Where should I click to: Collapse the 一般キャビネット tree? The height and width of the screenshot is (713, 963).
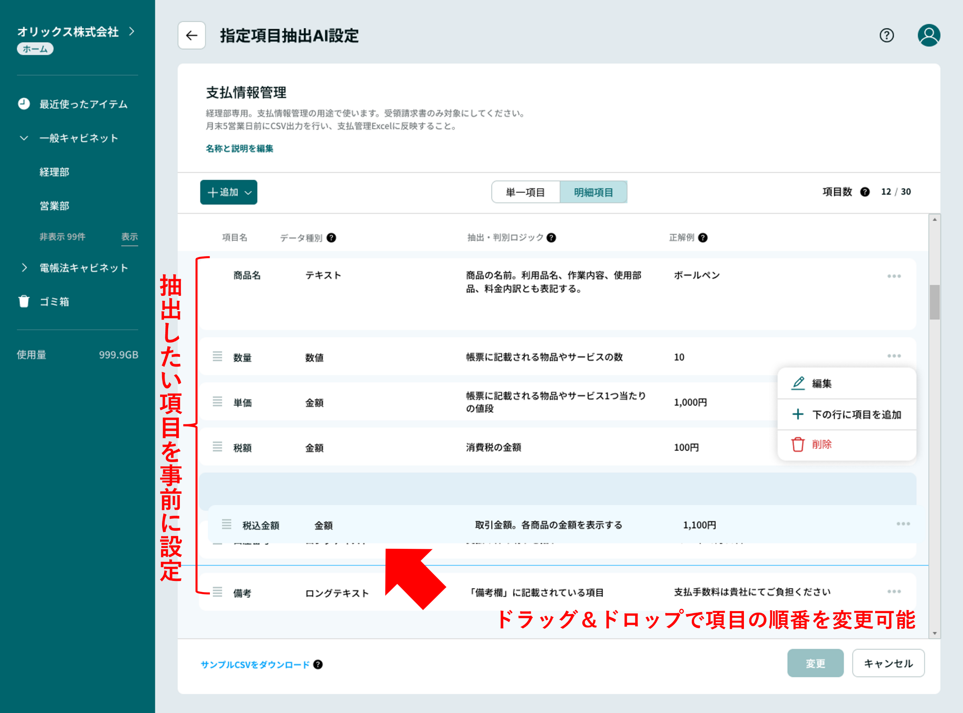point(24,138)
